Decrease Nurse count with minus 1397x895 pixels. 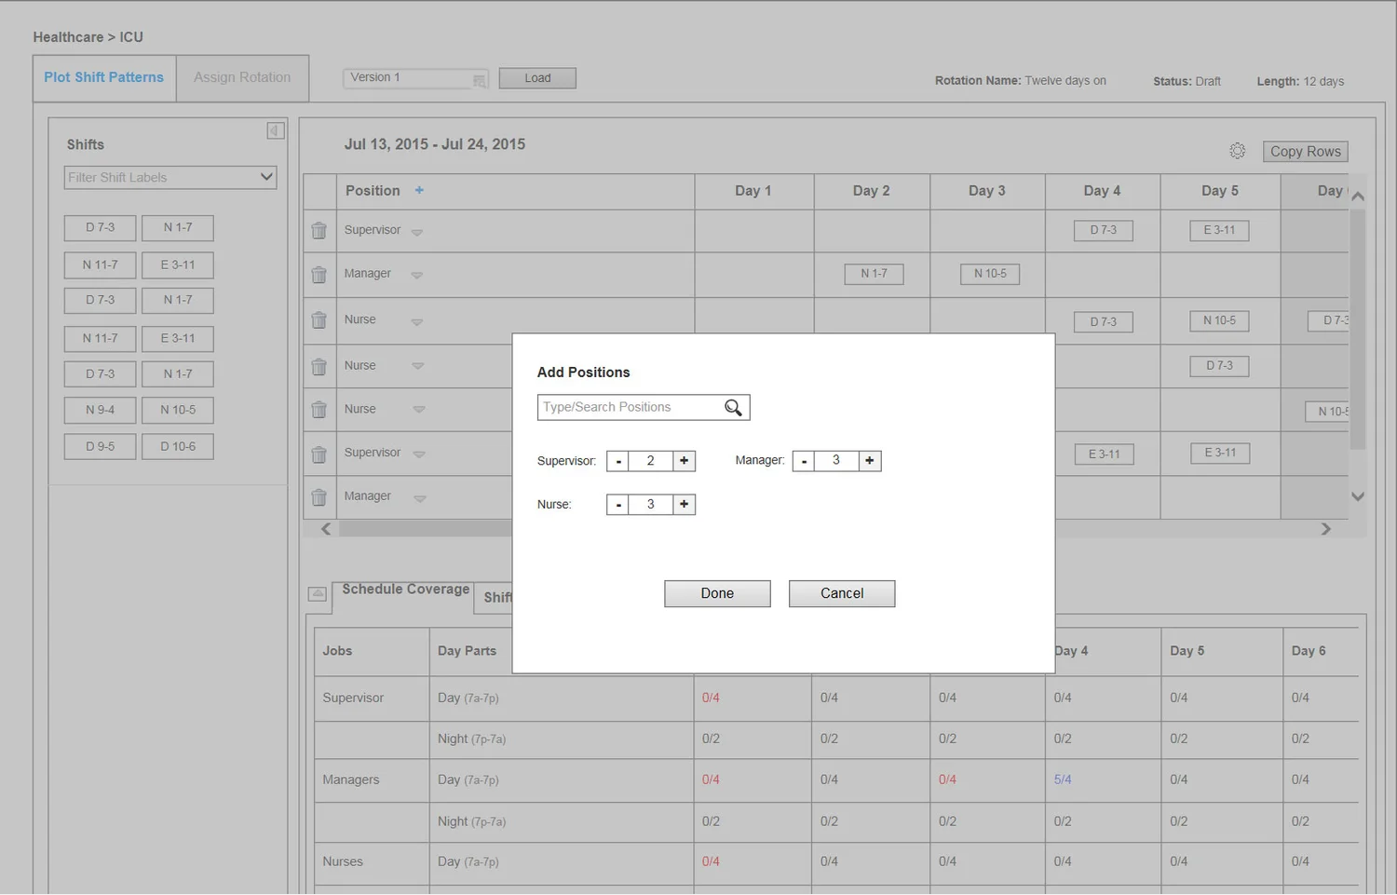(x=617, y=505)
